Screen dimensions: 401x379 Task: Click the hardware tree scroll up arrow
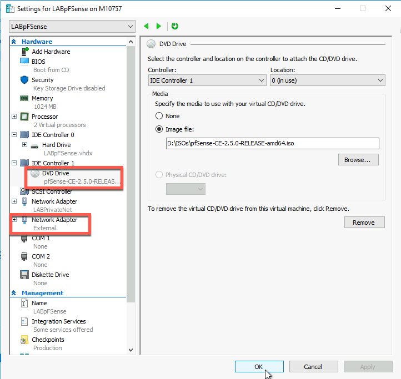click(131, 42)
